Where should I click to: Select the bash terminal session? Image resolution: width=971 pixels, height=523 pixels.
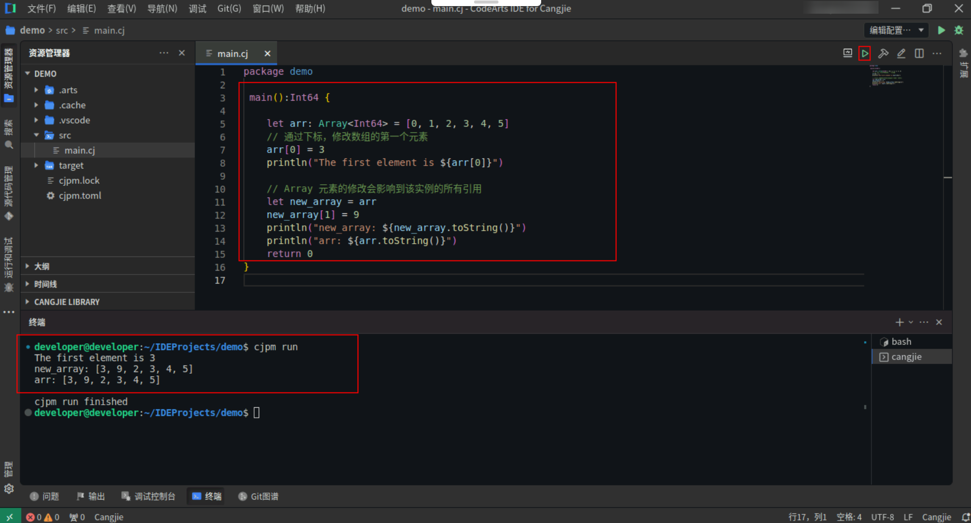point(912,342)
